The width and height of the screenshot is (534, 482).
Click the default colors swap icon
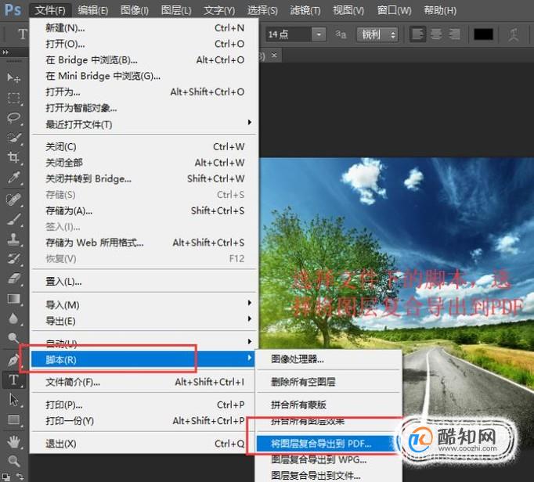tap(20, 477)
